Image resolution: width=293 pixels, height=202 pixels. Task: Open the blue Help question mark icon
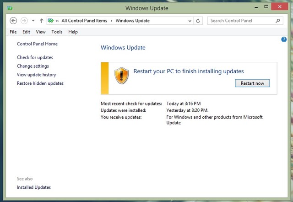284,40
